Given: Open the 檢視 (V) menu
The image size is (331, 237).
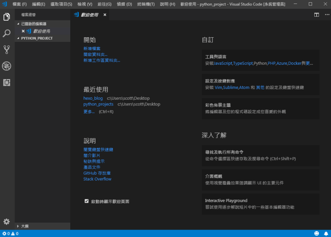Looking at the screenshot, I should click(x=85, y=4).
